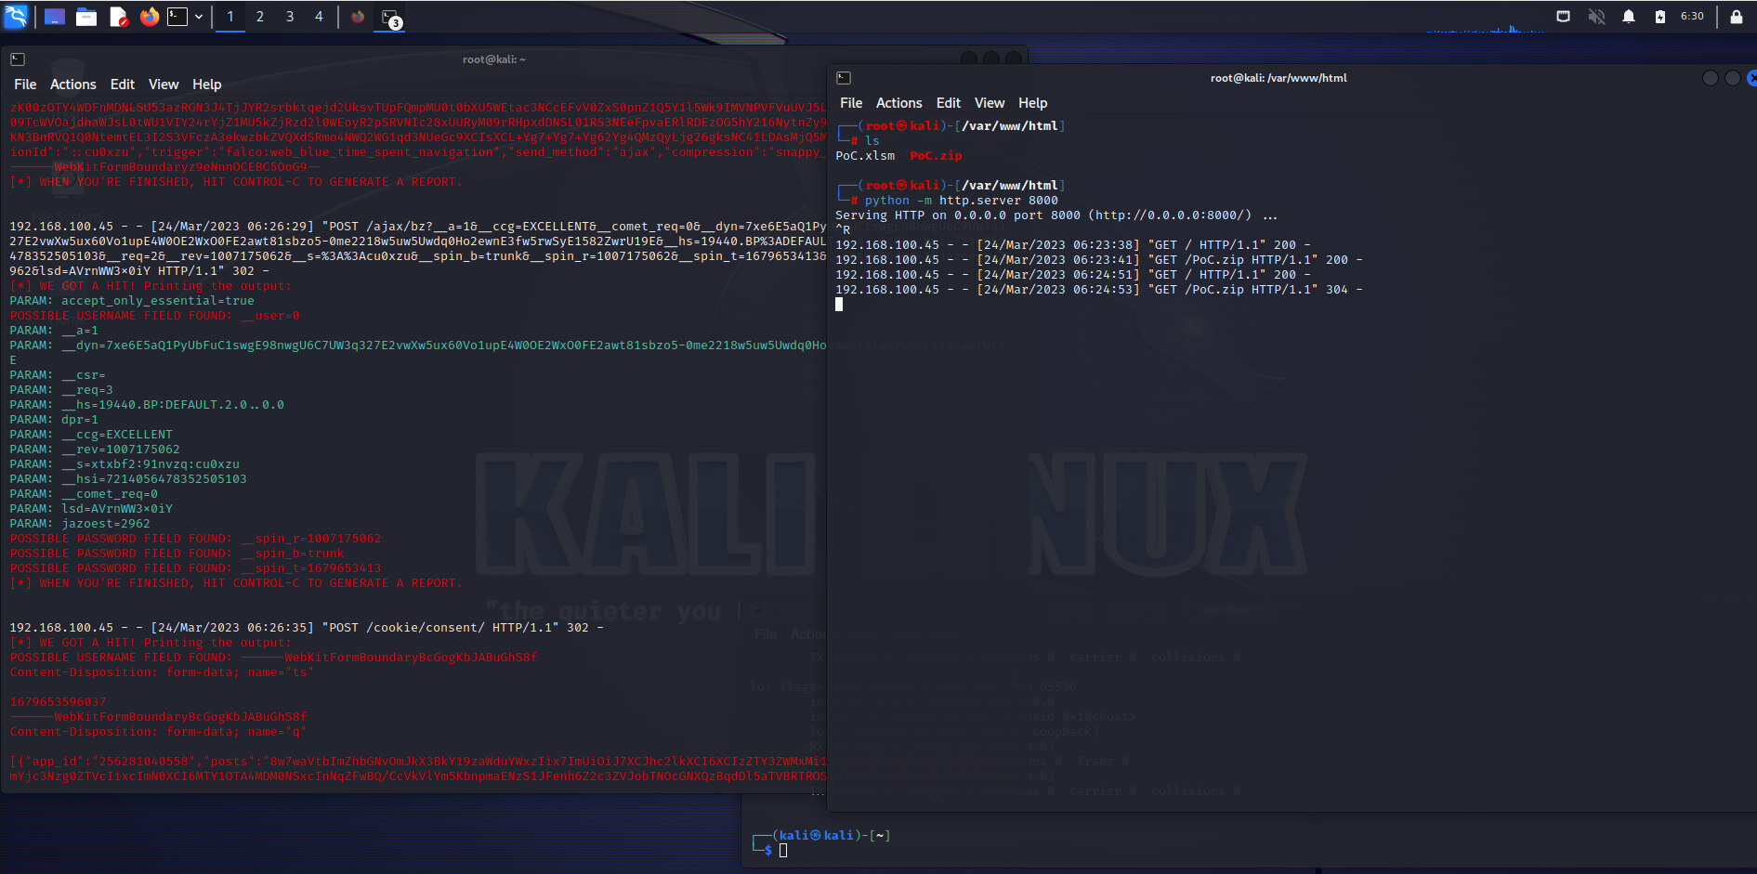Launch the file manager from the panel

86,17
